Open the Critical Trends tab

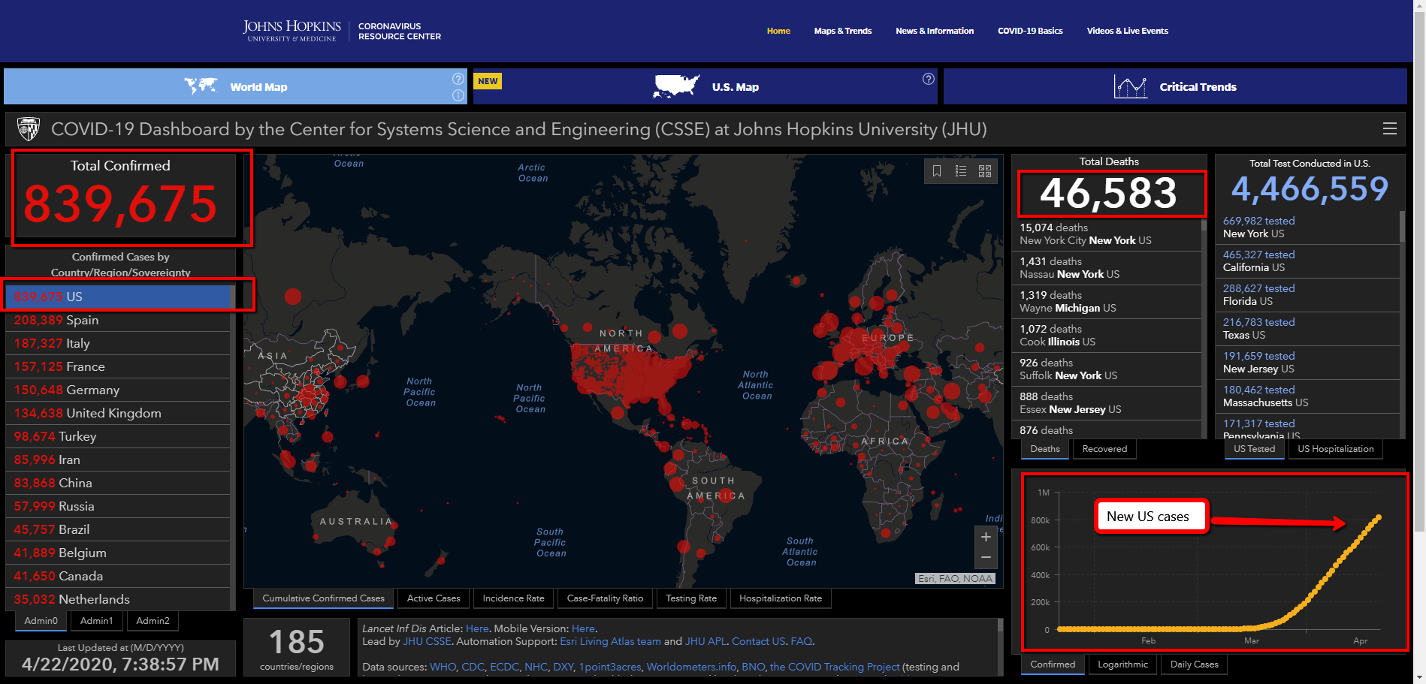coord(1175,86)
